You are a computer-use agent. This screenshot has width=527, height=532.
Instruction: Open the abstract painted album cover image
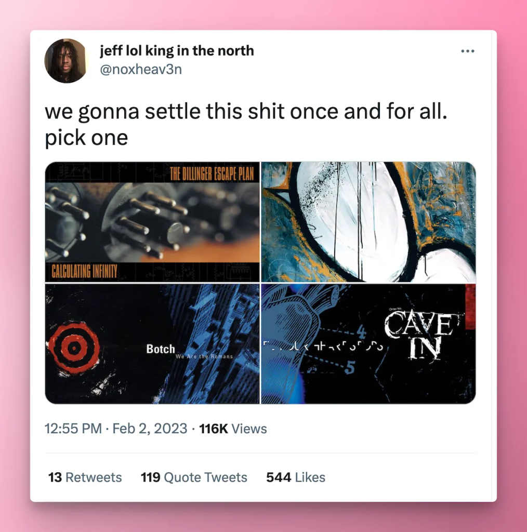click(368, 222)
